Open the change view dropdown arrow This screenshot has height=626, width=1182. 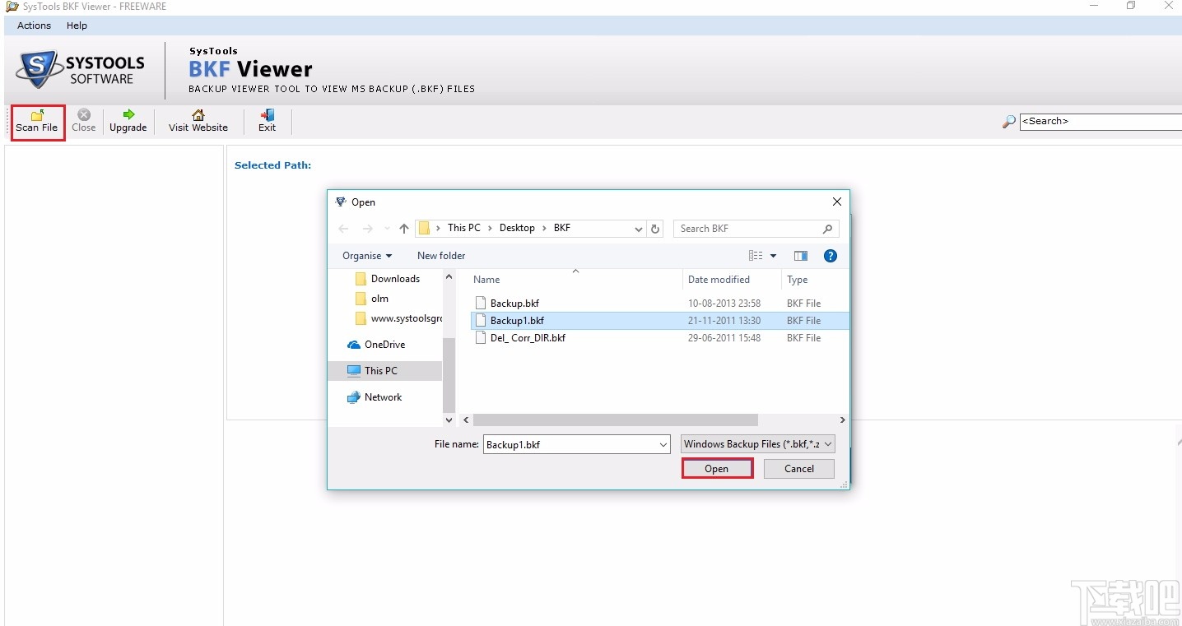click(773, 256)
